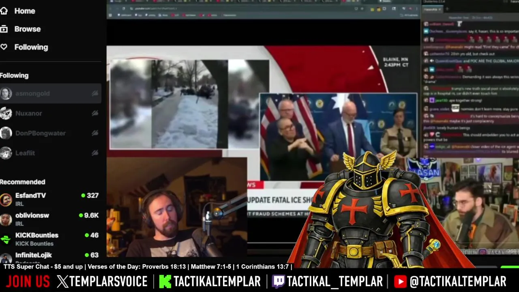Click InfiniteLojik's 63 viewer count
Viewport: 519px width, 292px height.
pos(92,255)
